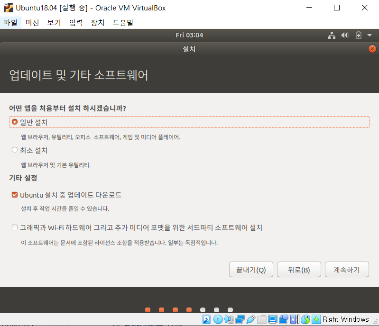Open the 도움말 menu

[123, 22]
